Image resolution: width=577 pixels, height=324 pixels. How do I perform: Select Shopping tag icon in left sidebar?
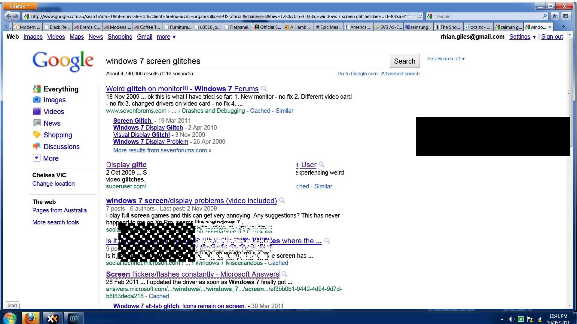coord(37,134)
